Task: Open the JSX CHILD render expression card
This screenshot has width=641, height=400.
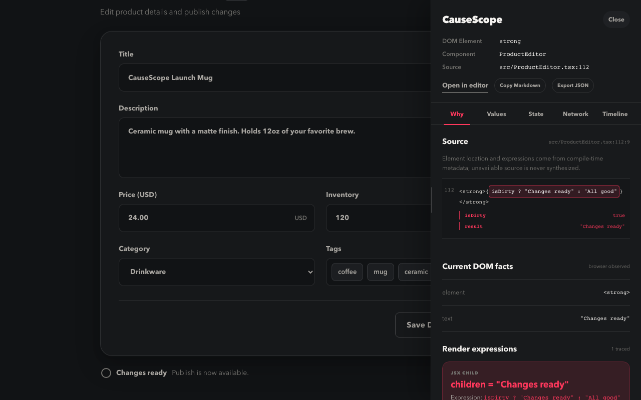Action: pos(536,381)
